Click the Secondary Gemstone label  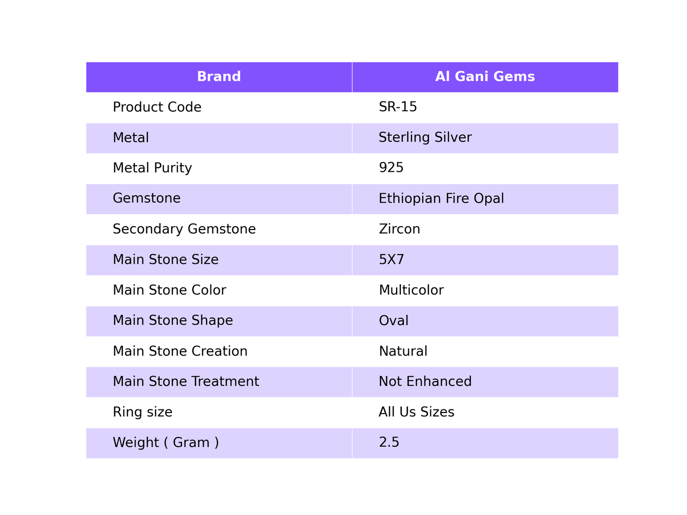tap(184, 229)
